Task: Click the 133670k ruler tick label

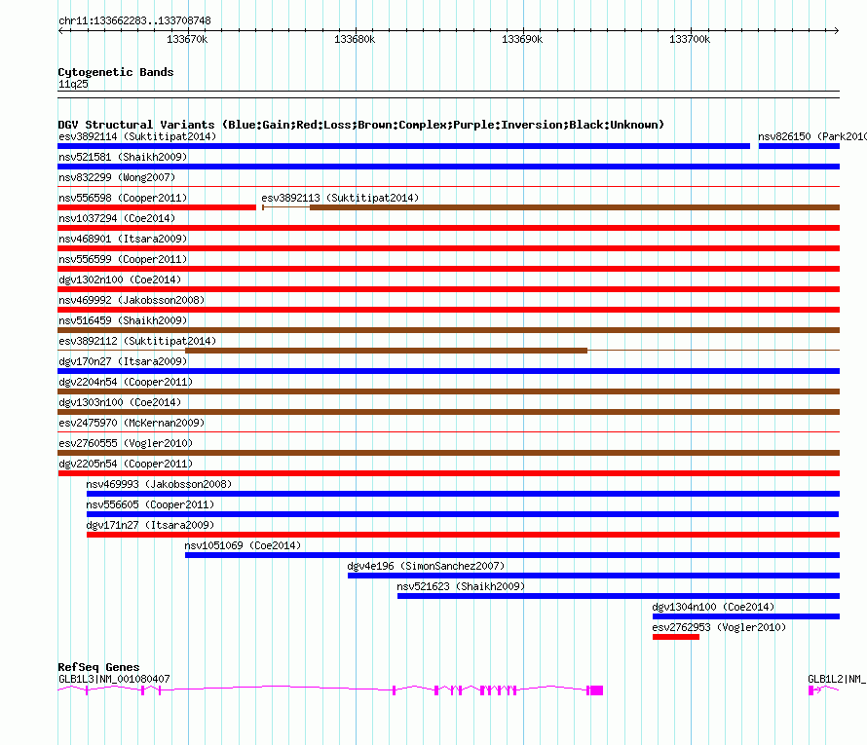Action: point(187,39)
